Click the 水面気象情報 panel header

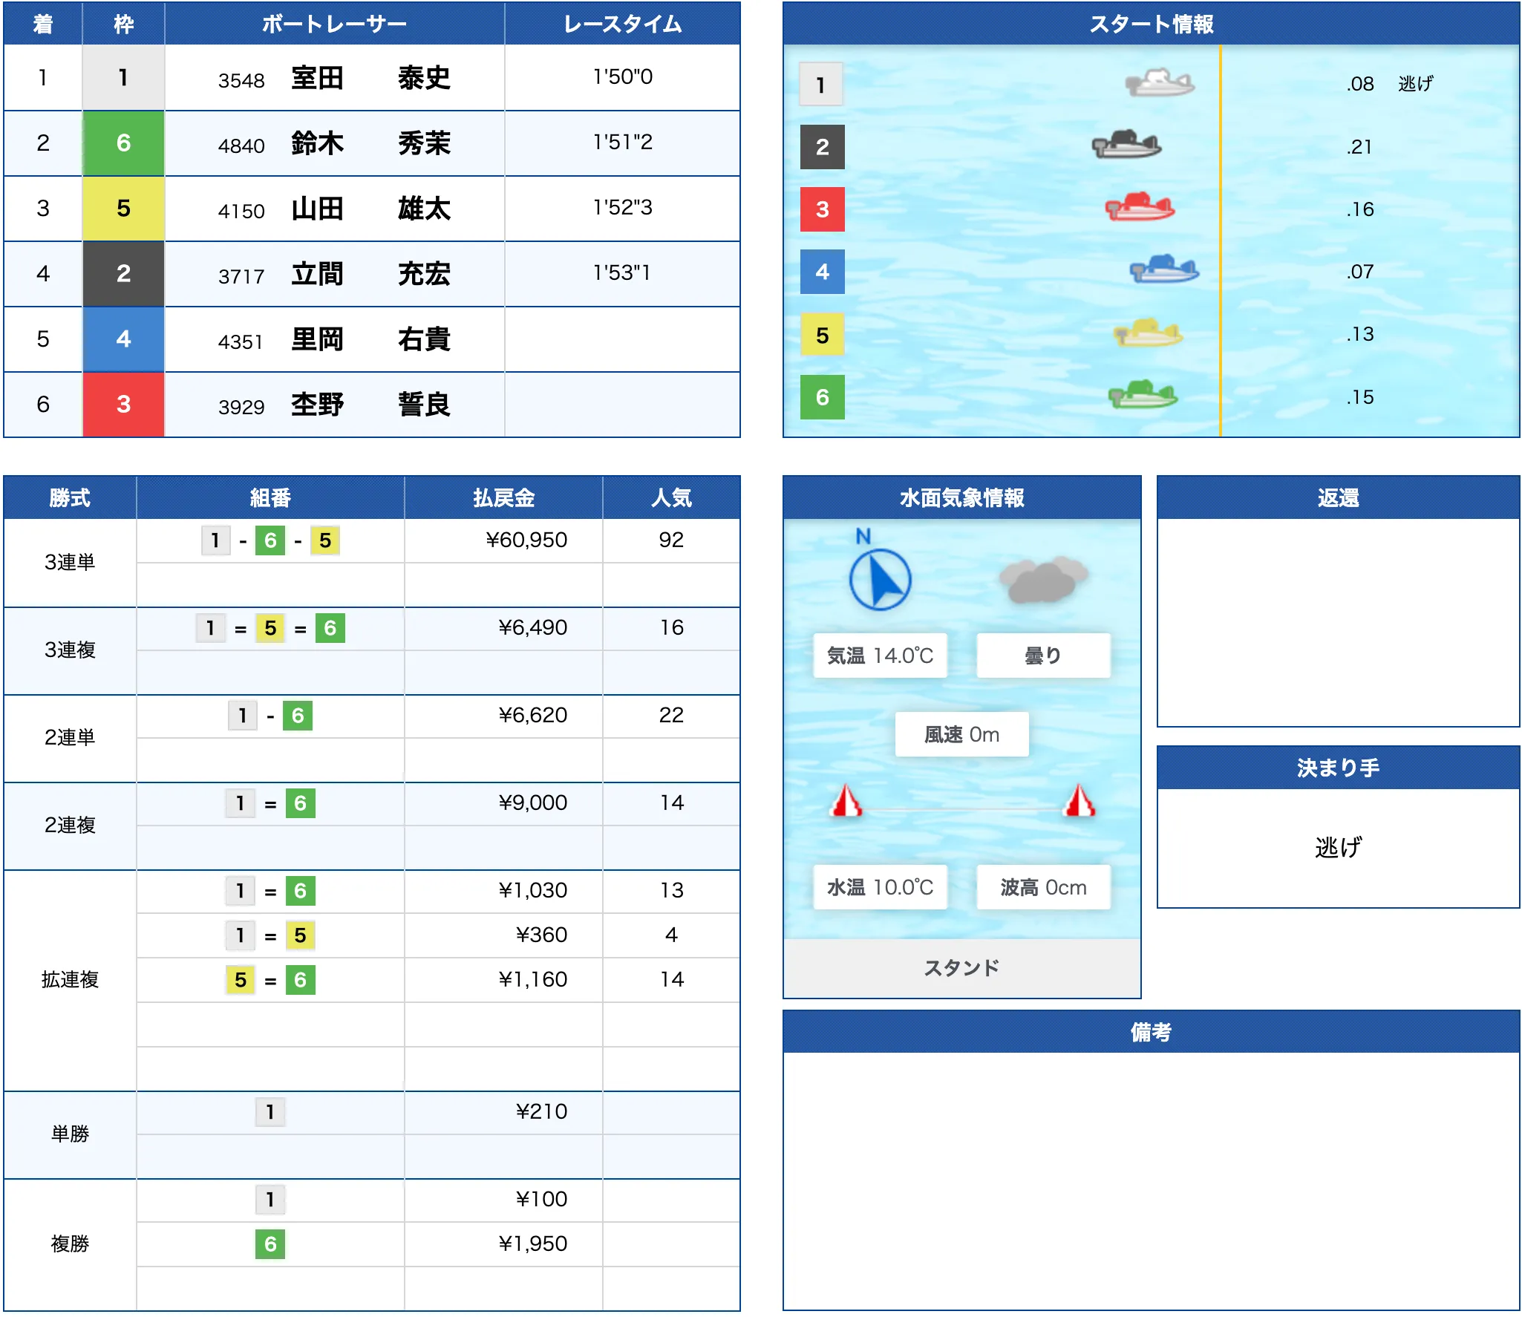click(961, 497)
